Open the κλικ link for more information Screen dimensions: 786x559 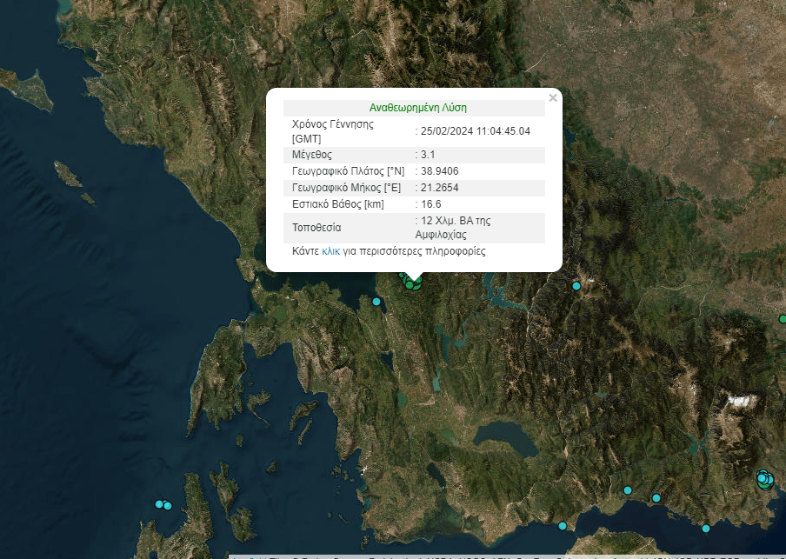330,251
